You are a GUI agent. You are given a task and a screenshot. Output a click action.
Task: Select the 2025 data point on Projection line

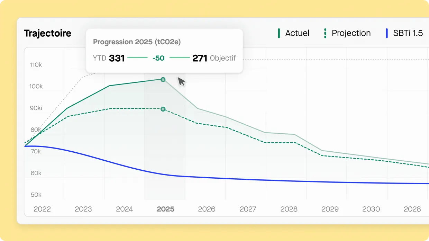(163, 109)
